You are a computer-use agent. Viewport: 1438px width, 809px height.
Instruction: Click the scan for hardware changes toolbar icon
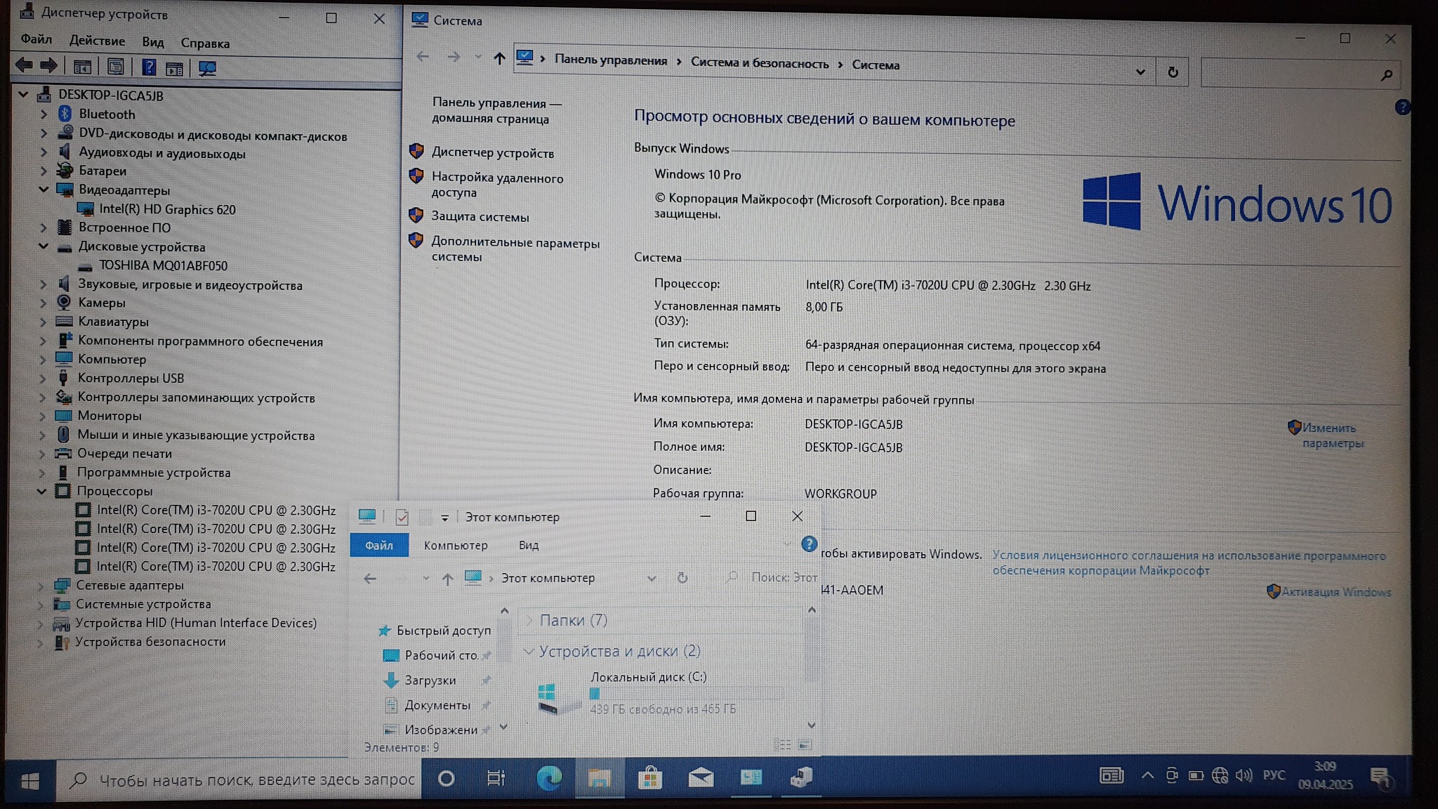(x=207, y=68)
